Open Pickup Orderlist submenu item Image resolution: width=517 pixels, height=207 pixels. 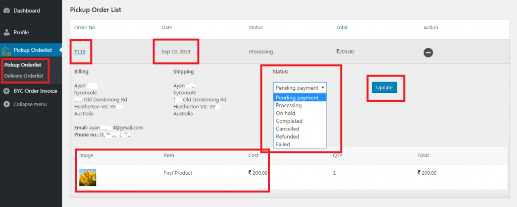[x=23, y=65]
